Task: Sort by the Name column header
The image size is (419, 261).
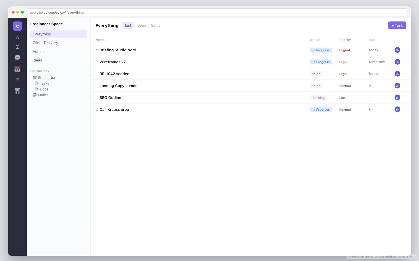Action: tap(100, 40)
